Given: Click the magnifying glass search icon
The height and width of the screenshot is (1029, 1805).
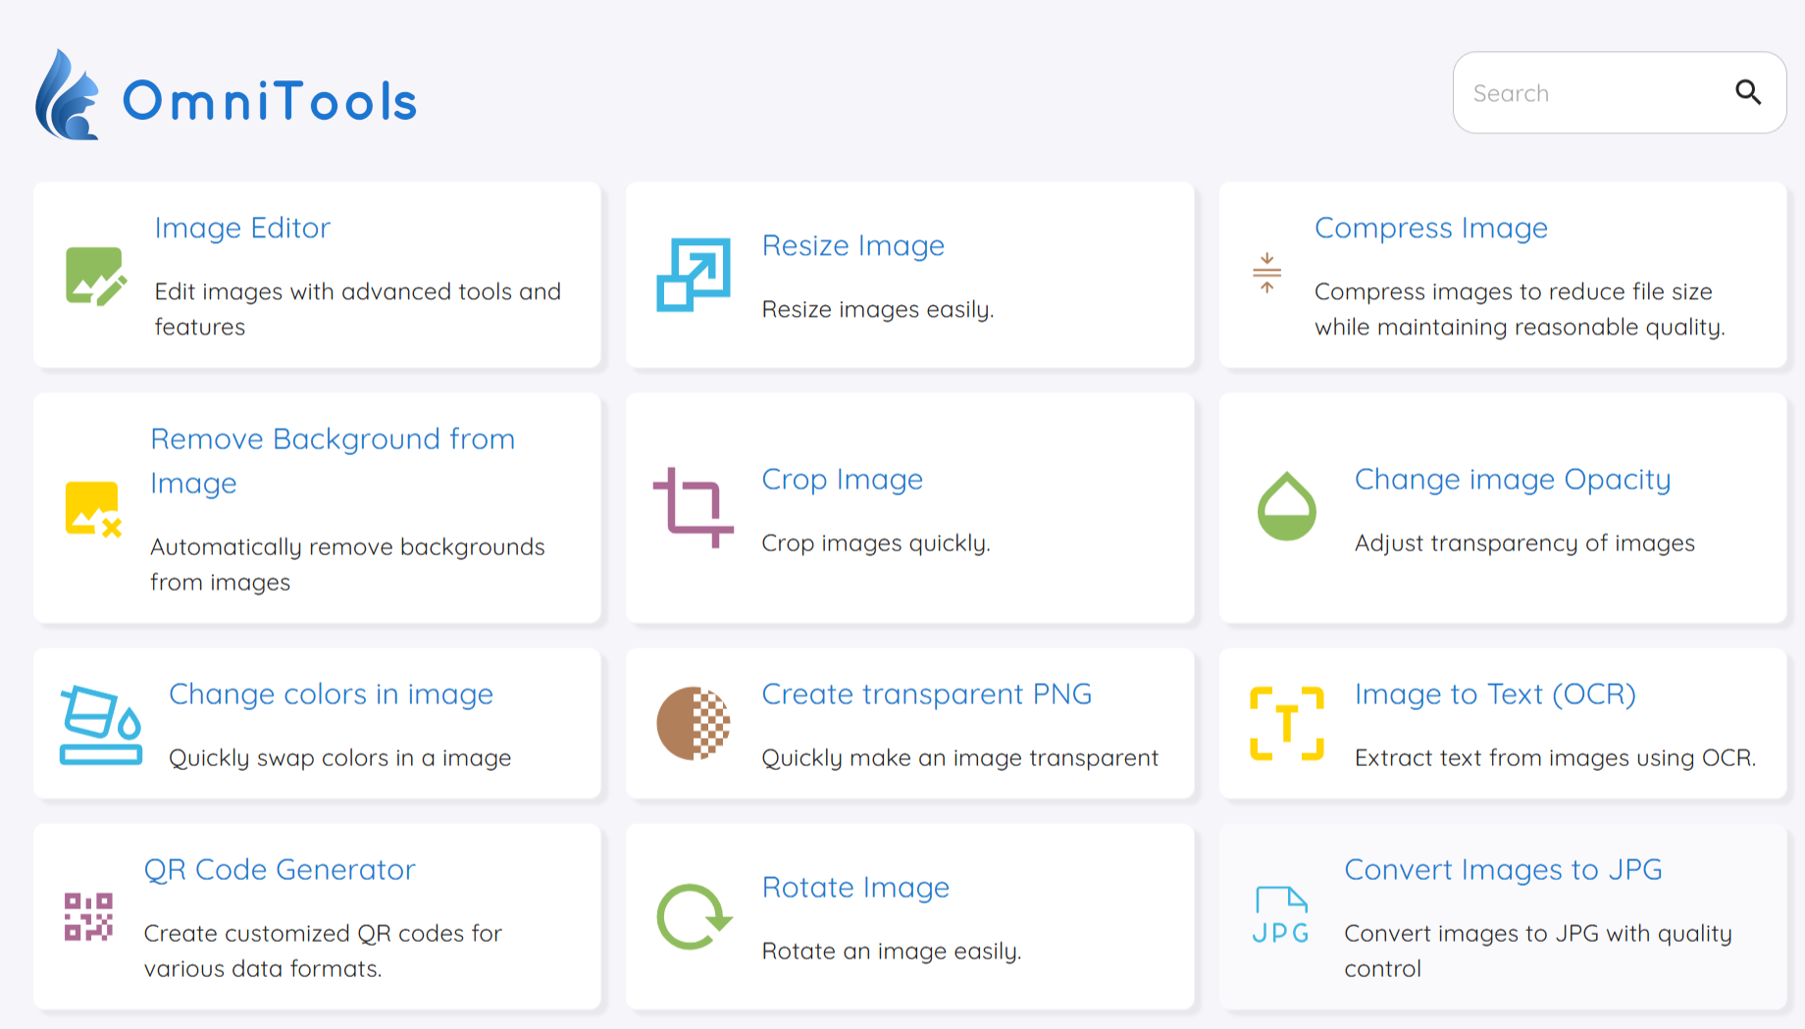Looking at the screenshot, I should click(x=1748, y=92).
